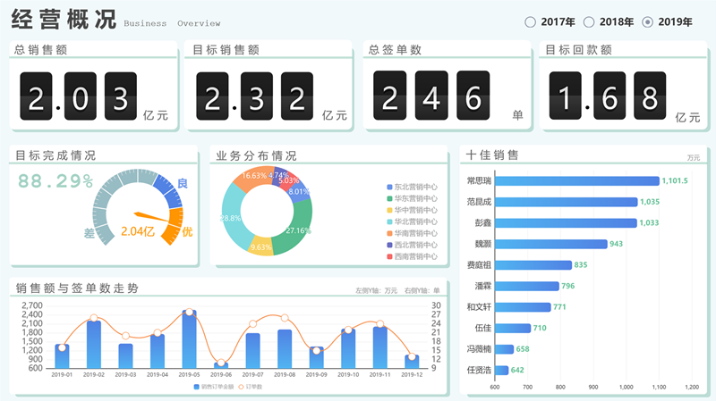
Task: Click 西北营销中心 purple legend icon
Action: (x=388, y=245)
